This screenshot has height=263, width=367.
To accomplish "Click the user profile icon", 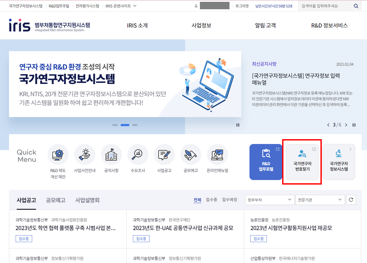I will click(196, 6).
